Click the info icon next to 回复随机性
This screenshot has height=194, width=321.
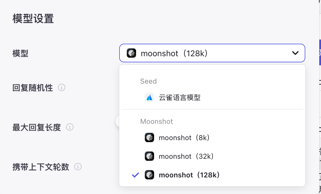point(62,88)
